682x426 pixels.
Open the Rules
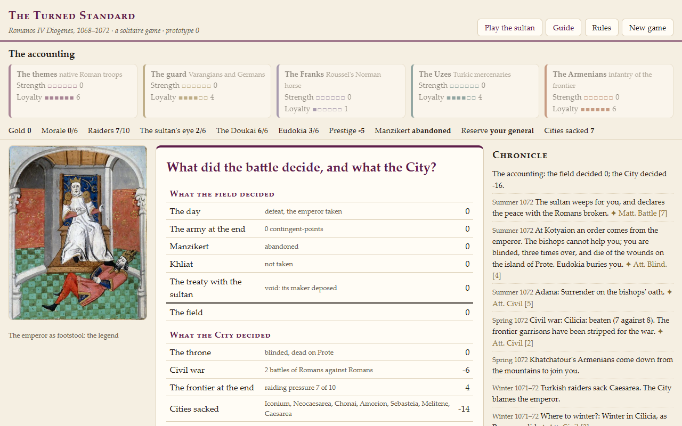602,28
